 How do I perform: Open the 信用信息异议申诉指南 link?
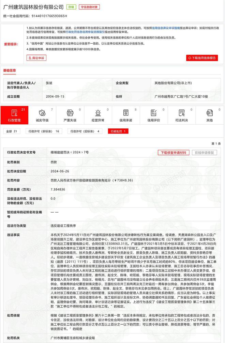click(x=166, y=28)
